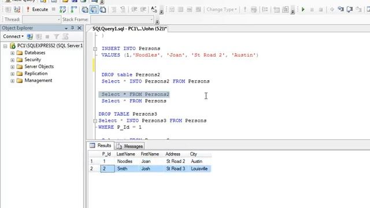Click the Step Over debug icon
Viewport: 370px width, 208px height.
coord(349,9)
